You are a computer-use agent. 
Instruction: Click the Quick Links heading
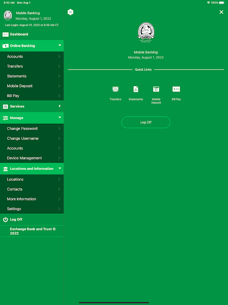(143, 69)
